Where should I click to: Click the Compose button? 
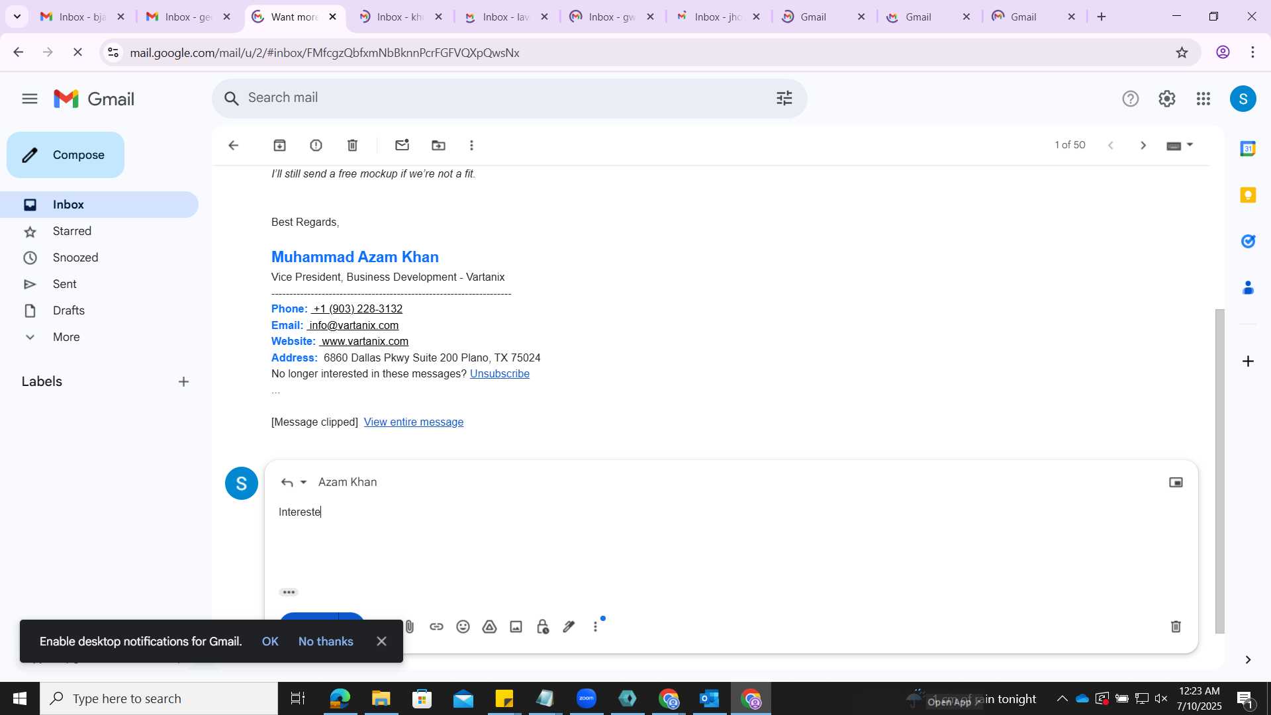(66, 155)
